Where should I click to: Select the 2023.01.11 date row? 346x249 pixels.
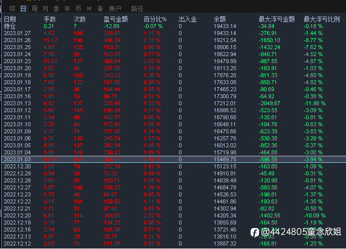[173, 117]
